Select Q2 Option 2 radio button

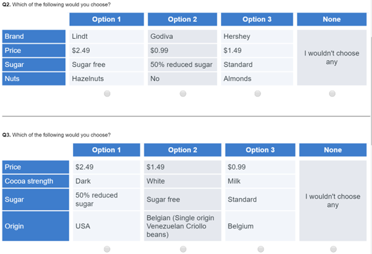click(x=183, y=93)
